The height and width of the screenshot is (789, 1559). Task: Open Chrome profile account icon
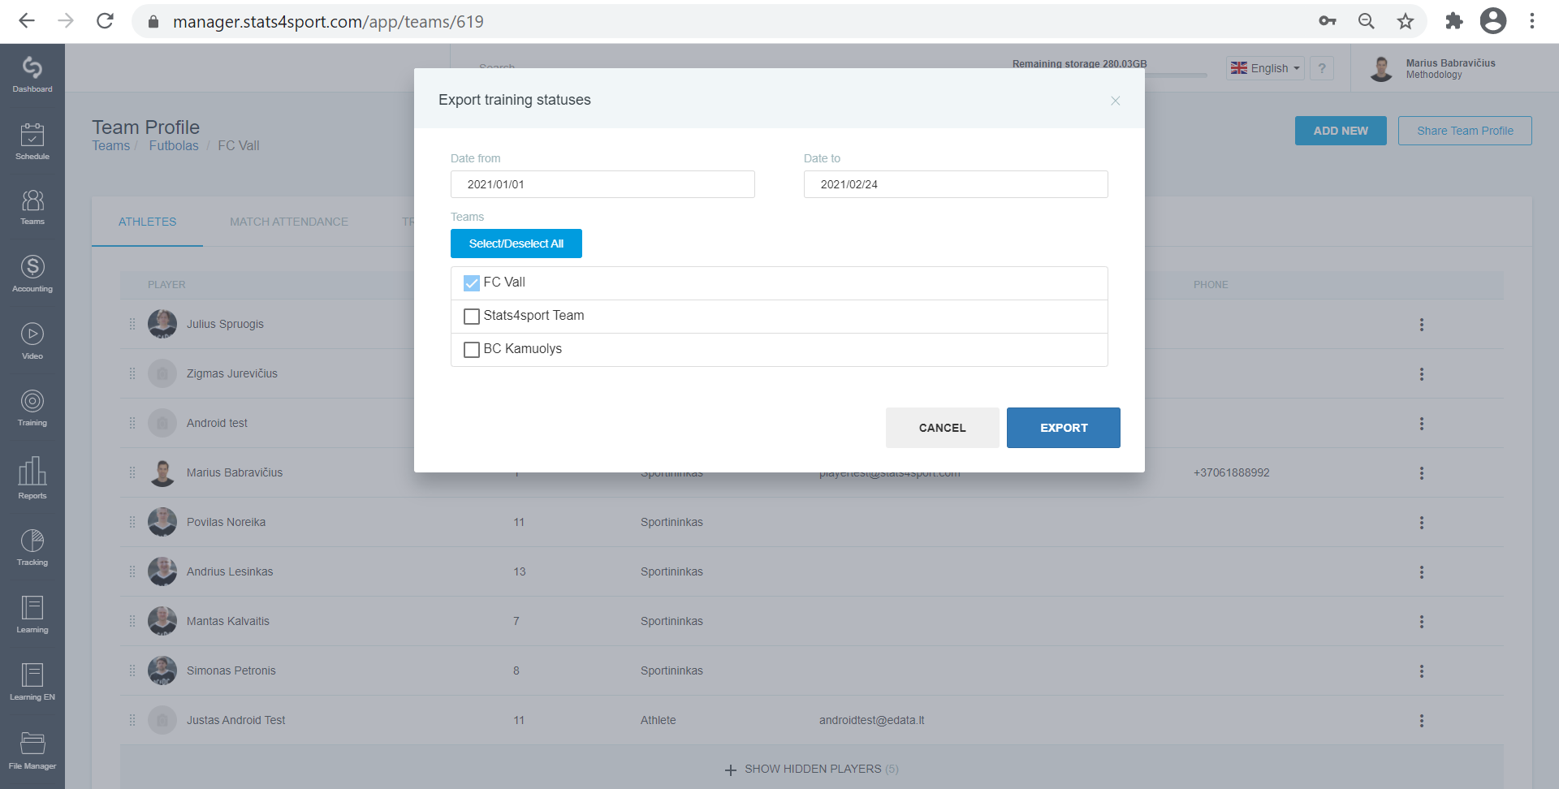tap(1493, 21)
